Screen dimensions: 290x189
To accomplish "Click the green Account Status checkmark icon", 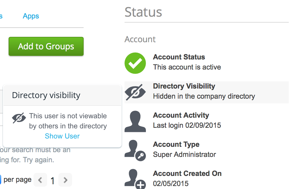I will point(135,63).
